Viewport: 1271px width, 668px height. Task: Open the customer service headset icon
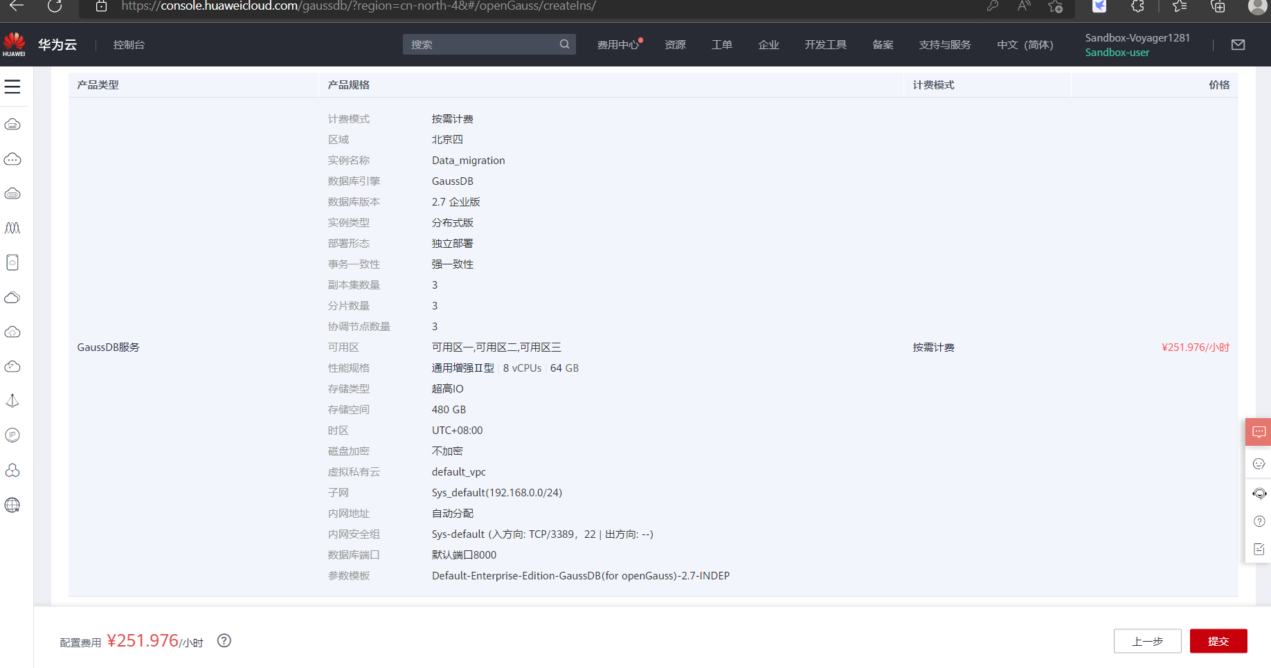(1259, 494)
